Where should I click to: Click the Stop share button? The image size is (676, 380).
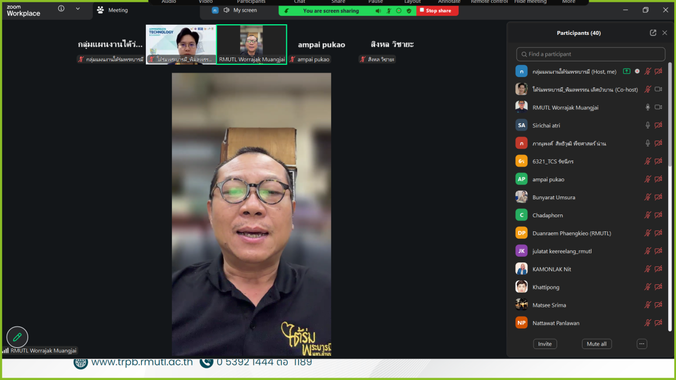(437, 11)
